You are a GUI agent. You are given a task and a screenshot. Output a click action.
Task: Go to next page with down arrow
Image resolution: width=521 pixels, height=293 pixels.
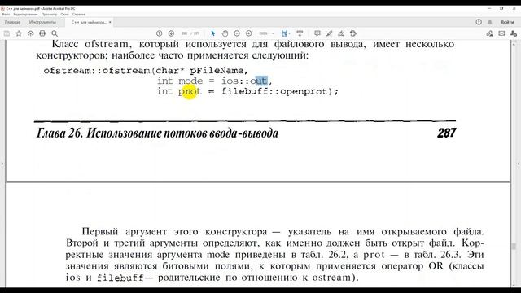pos(171,33)
